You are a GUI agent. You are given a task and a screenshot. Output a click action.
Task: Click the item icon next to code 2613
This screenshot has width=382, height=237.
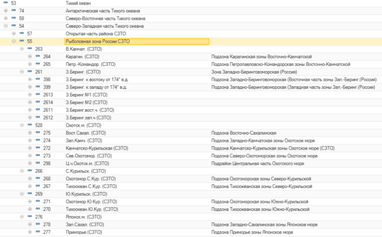[x=38, y=94]
